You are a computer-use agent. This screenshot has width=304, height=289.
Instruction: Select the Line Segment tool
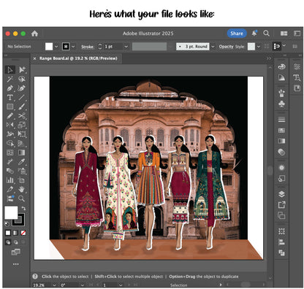click(x=22, y=98)
